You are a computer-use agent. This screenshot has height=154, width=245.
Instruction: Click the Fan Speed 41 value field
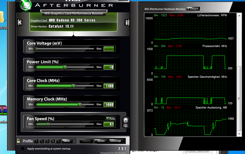(x=109, y=124)
